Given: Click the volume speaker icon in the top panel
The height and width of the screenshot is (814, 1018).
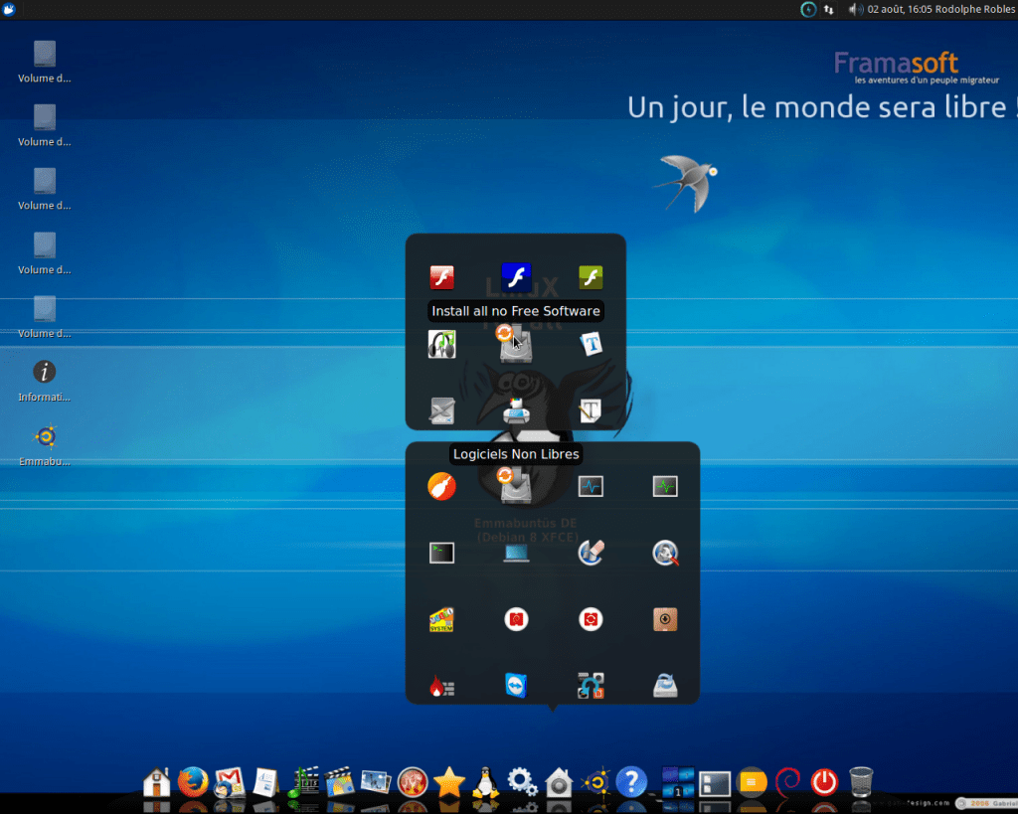Looking at the screenshot, I should point(853,9).
